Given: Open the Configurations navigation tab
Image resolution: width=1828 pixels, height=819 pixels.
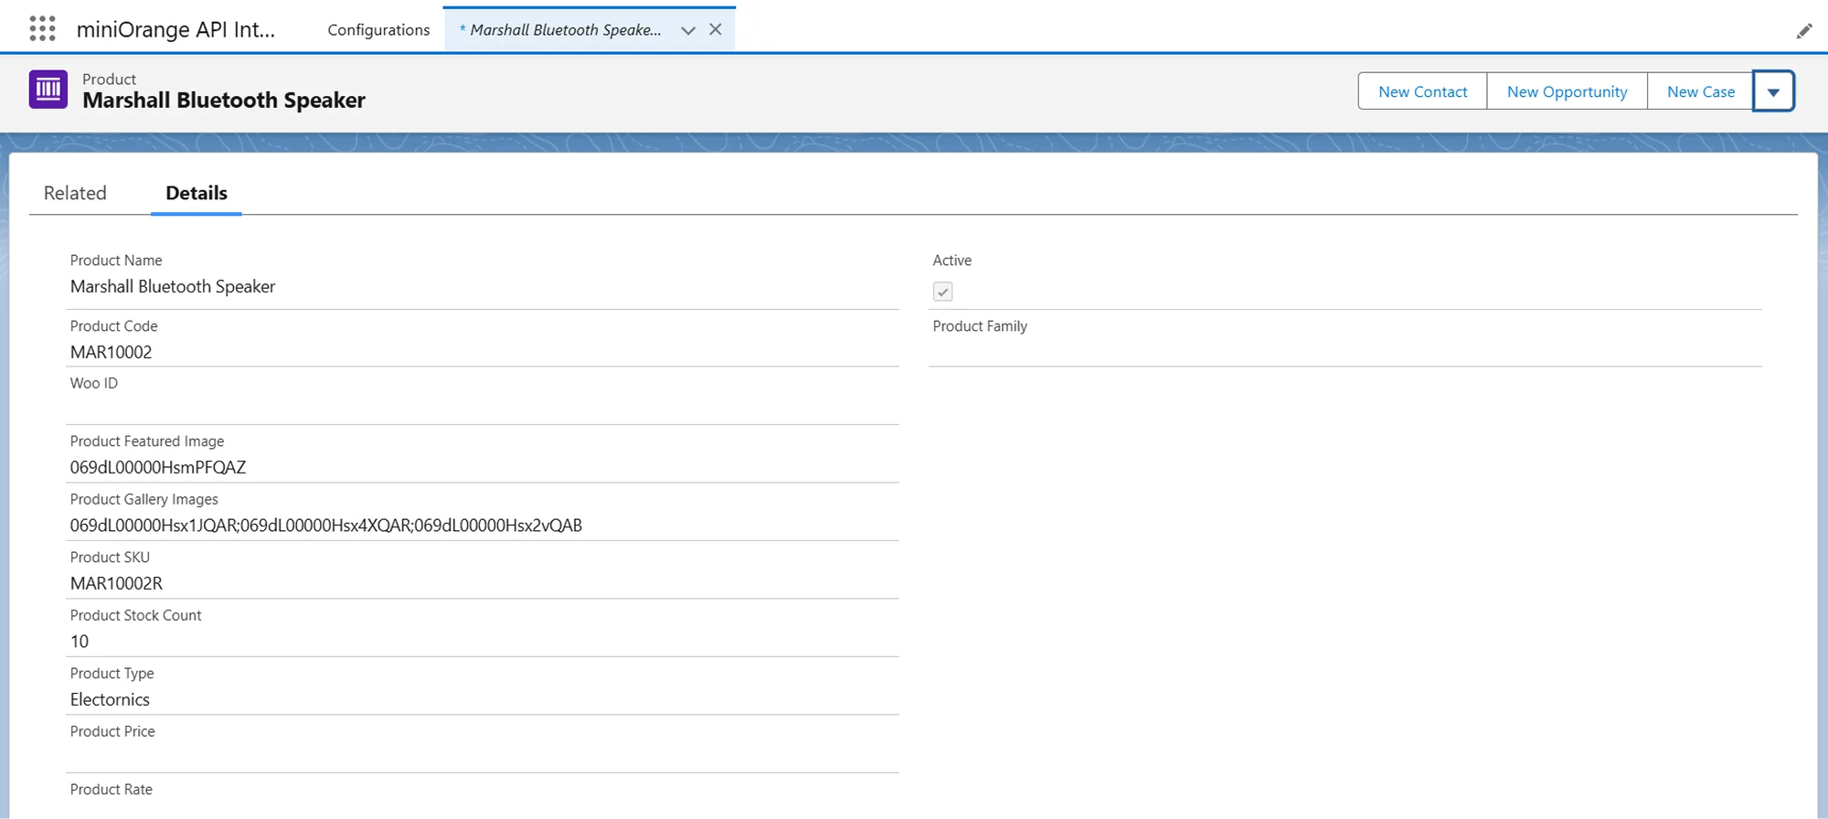Looking at the screenshot, I should 378,30.
